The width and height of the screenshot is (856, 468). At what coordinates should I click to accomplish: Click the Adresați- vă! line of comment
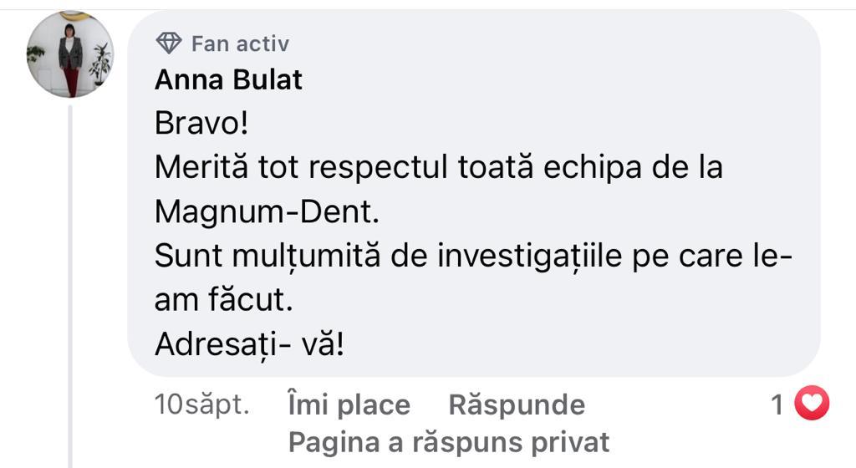click(x=249, y=344)
